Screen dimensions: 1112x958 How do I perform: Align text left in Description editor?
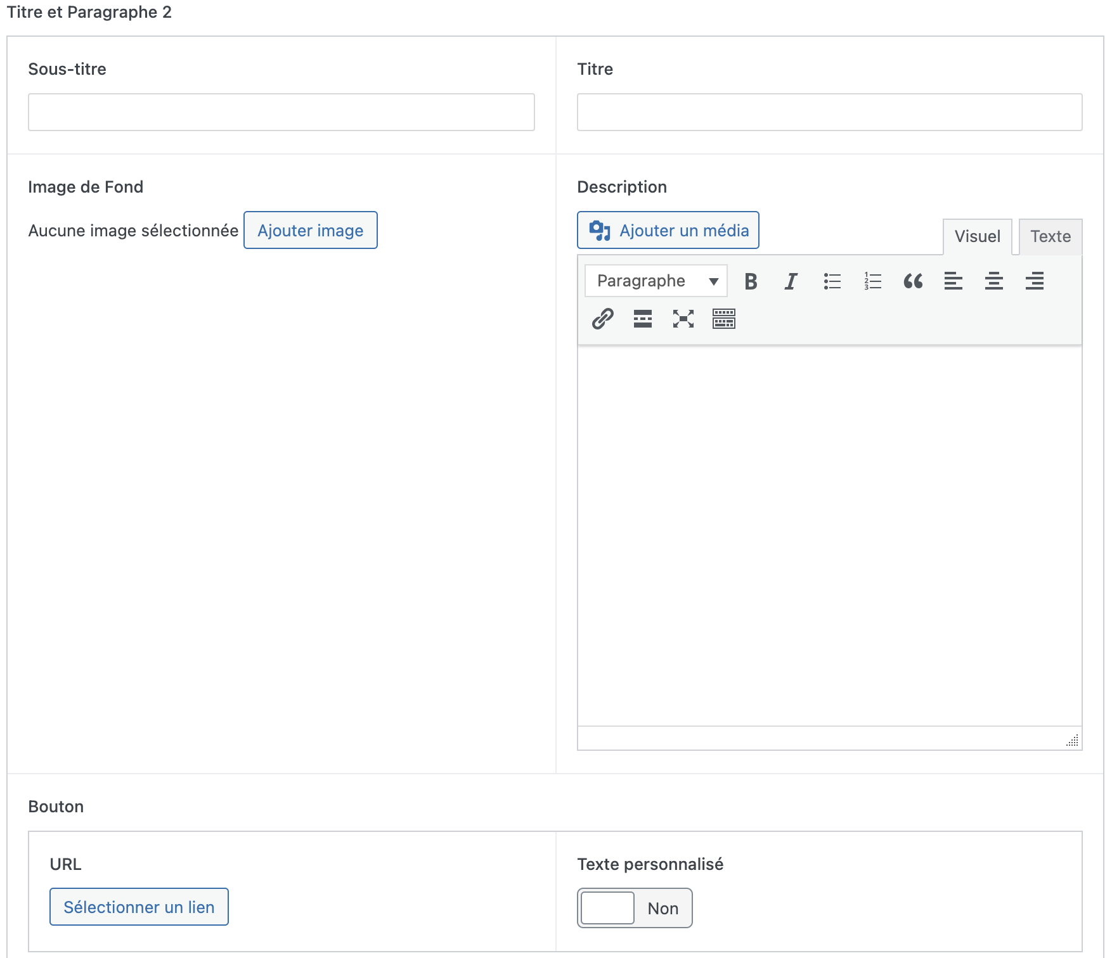click(x=953, y=281)
